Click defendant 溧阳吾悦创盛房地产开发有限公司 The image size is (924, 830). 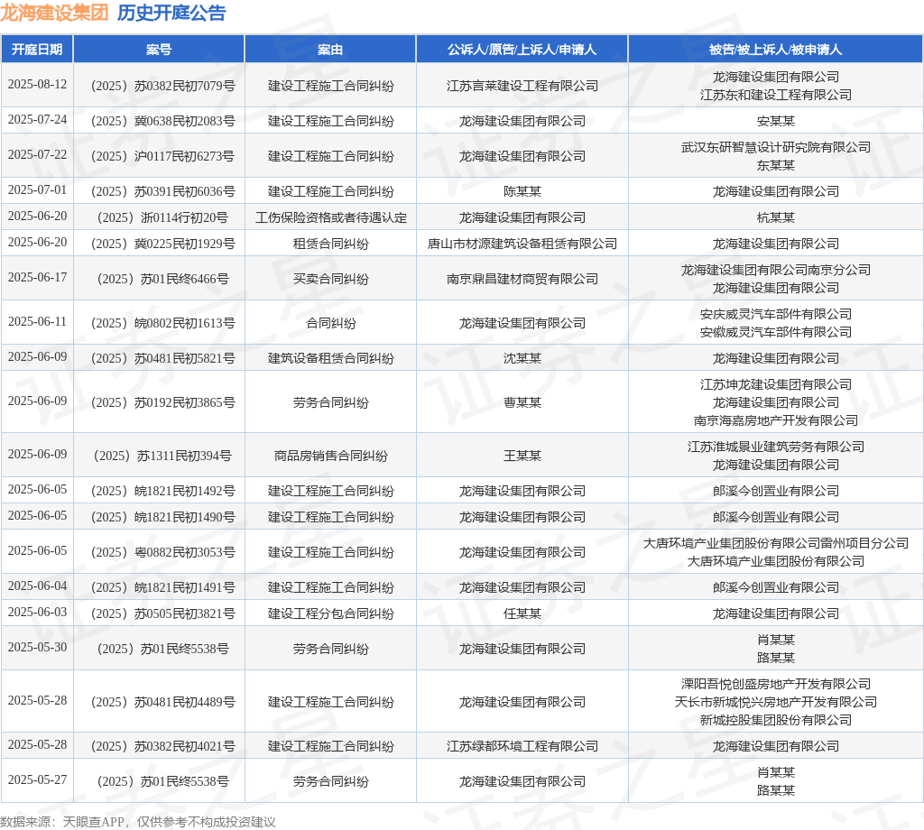(x=775, y=684)
